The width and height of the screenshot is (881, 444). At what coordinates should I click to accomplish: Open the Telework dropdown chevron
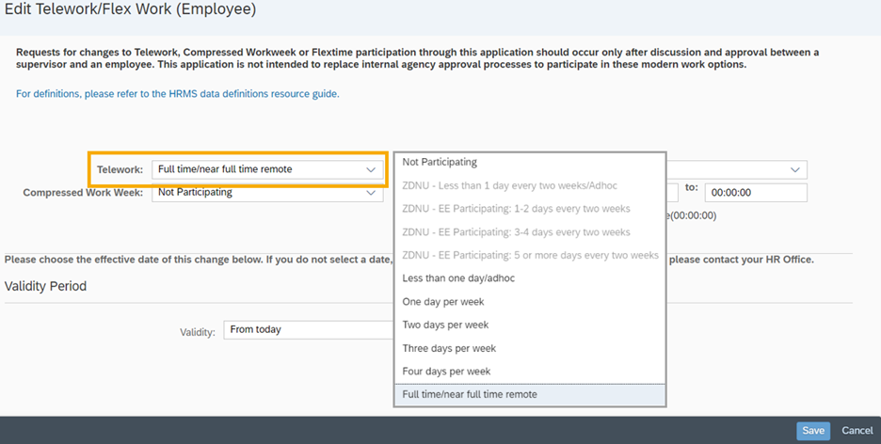point(371,170)
